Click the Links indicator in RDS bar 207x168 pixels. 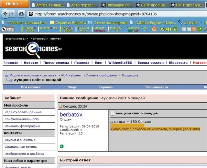(x=145, y=29)
